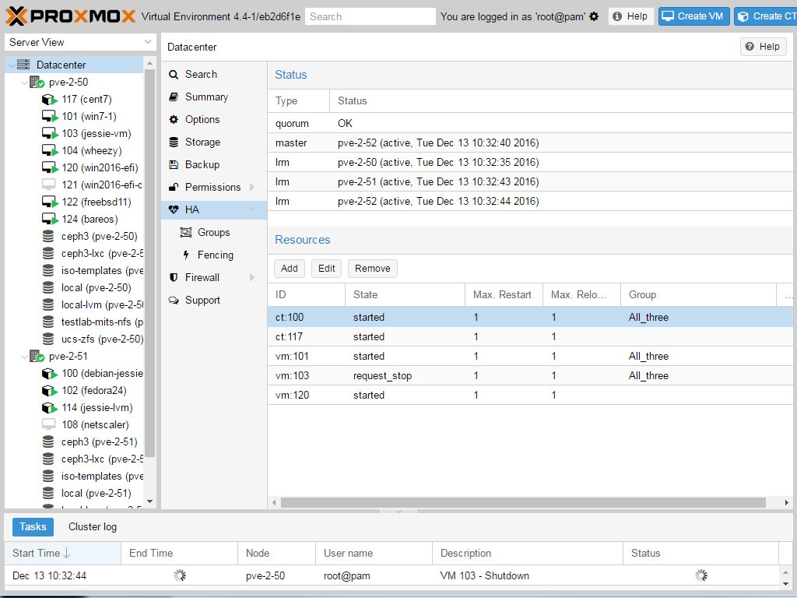This screenshot has width=797, height=598.
Task: Select the vm:120 resource row
Action: pyautogui.click(x=529, y=395)
